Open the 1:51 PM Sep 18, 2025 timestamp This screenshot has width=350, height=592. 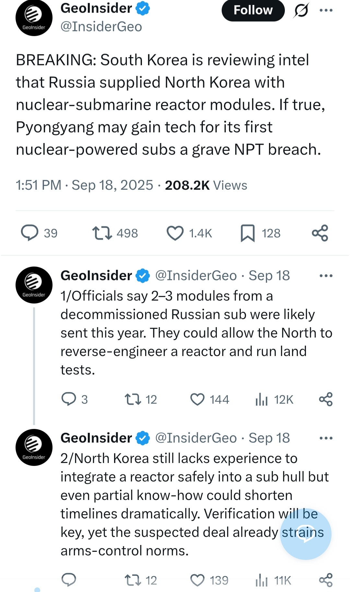point(84,185)
